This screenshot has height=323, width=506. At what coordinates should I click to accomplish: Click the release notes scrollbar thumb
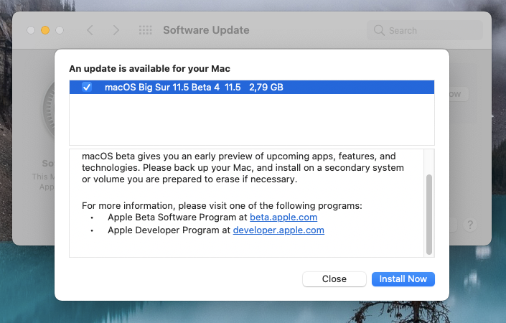click(x=429, y=215)
